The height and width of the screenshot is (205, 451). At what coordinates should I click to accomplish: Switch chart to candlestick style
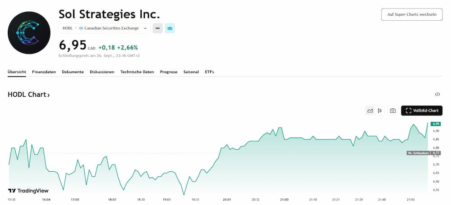click(x=380, y=111)
